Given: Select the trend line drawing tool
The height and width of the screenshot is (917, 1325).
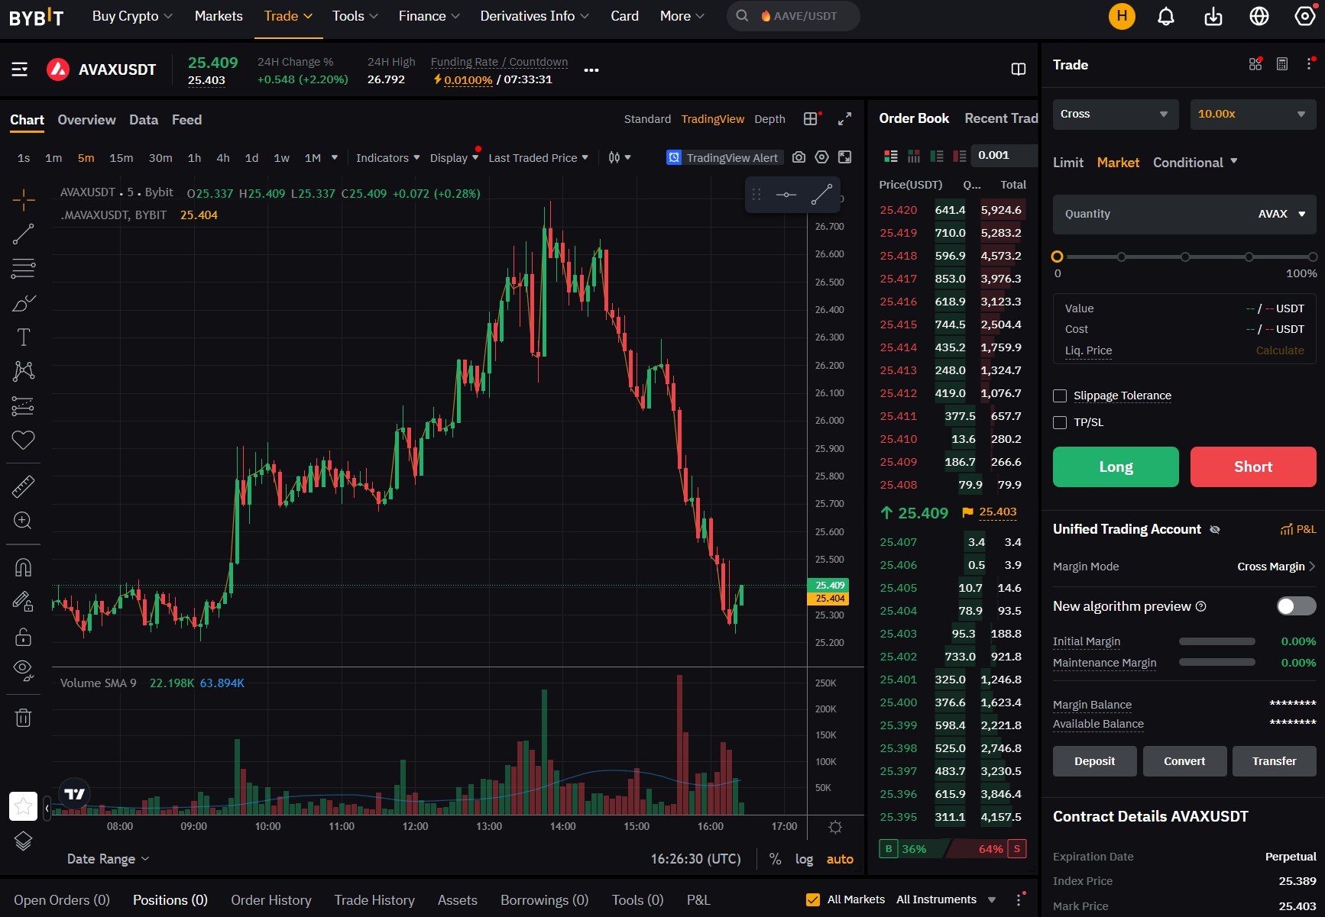Looking at the screenshot, I should [x=23, y=234].
